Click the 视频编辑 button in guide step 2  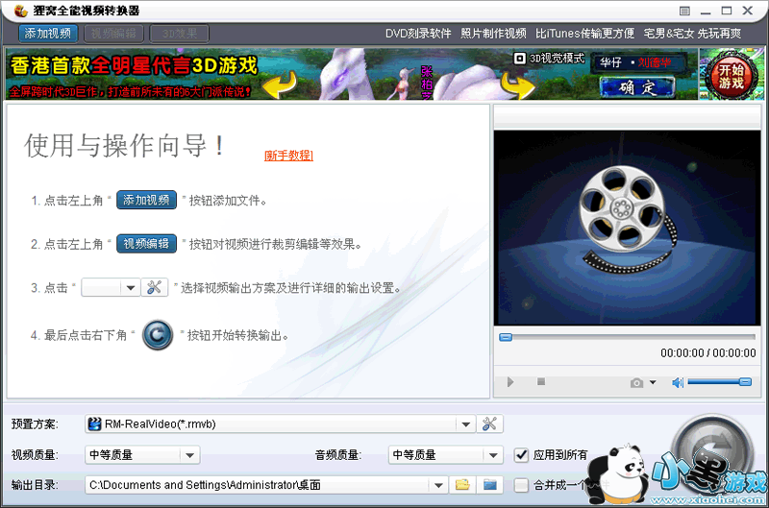pyautogui.click(x=146, y=244)
